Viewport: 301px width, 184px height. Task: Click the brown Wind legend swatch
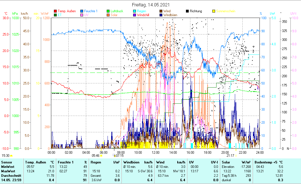coord(161,11)
